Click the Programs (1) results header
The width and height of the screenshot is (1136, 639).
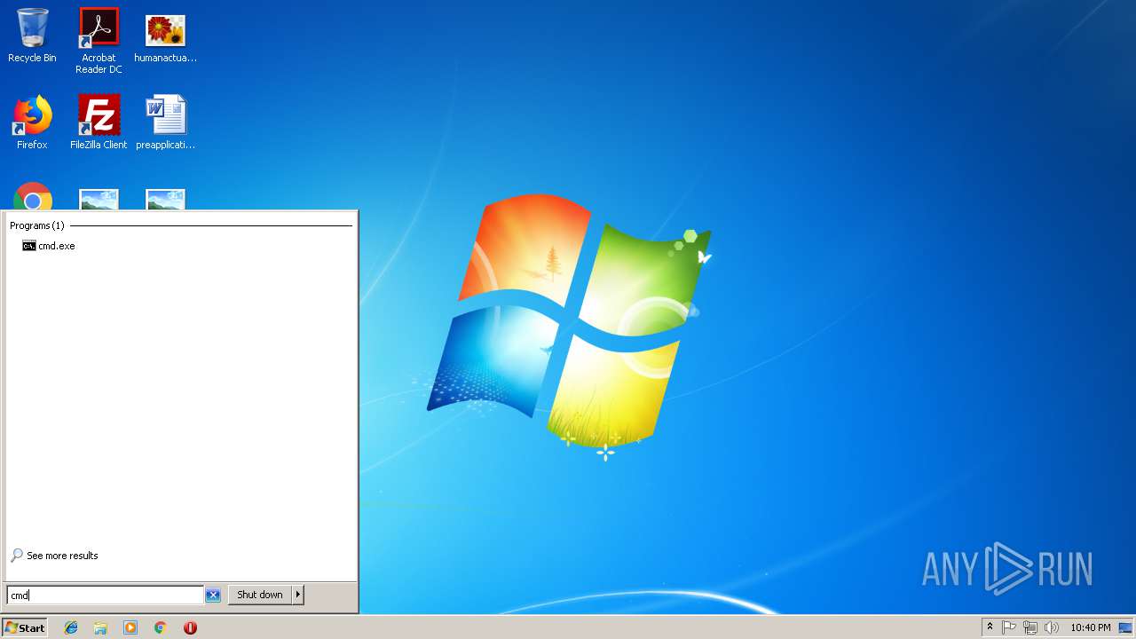point(36,225)
